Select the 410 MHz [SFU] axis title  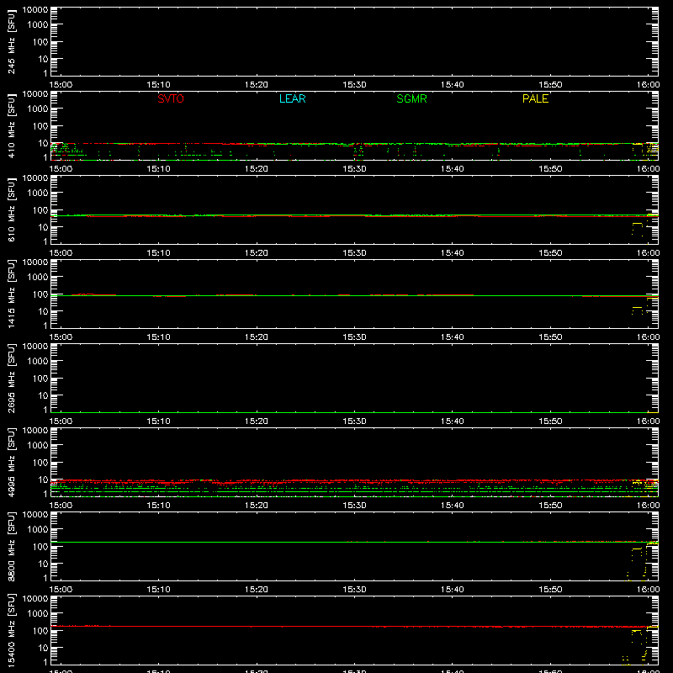pos(12,126)
